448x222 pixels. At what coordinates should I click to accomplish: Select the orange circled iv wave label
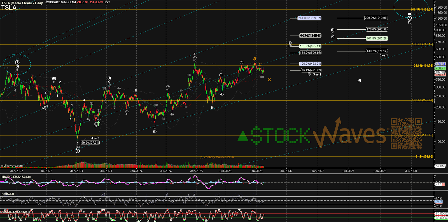(x=269, y=80)
